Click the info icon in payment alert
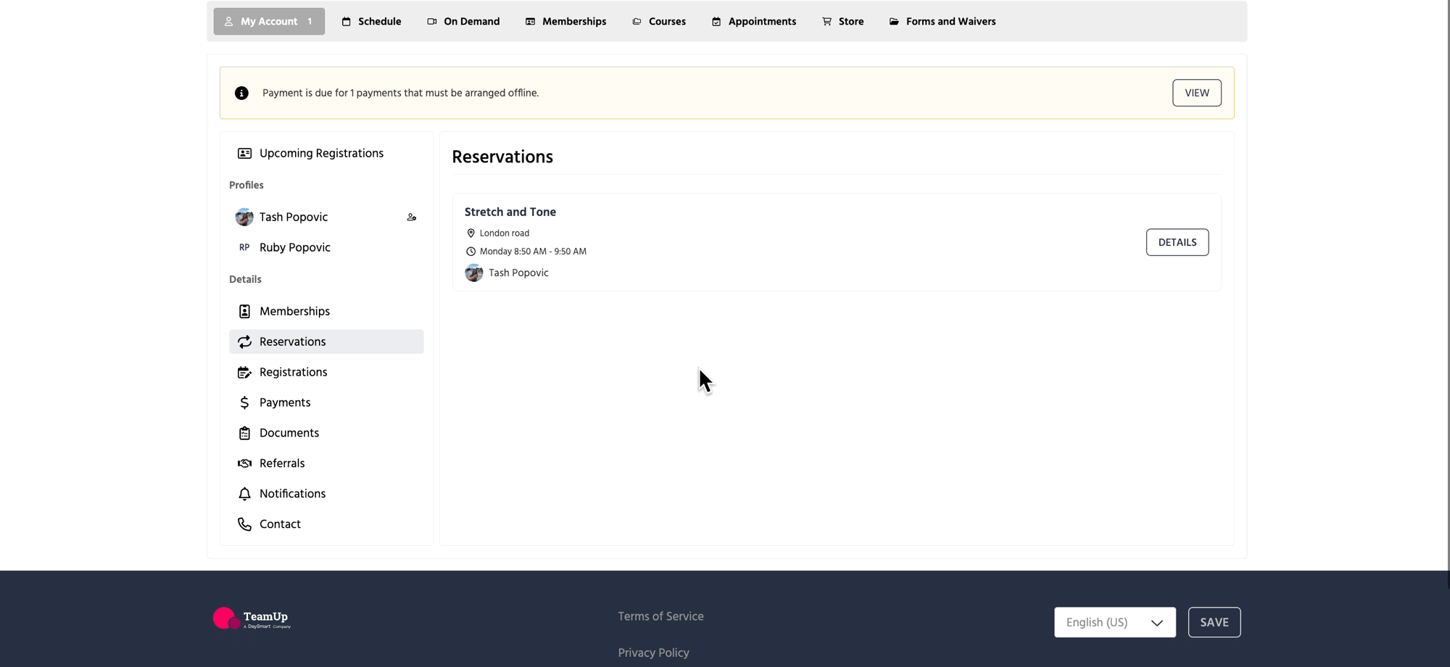1450x667 pixels. (x=241, y=93)
